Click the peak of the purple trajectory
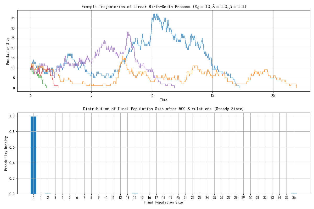The height and width of the screenshot is (209, 314). click(128, 32)
